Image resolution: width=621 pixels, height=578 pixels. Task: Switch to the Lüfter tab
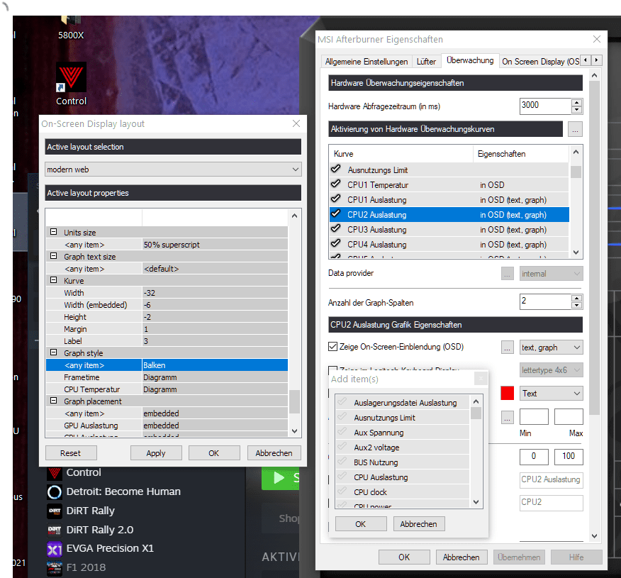tap(426, 62)
